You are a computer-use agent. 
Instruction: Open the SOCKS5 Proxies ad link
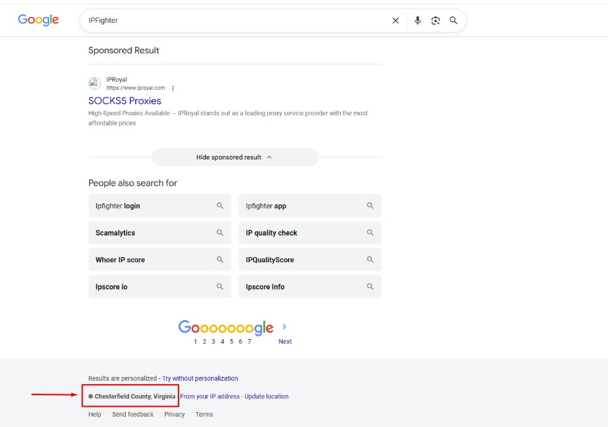[x=124, y=101]
